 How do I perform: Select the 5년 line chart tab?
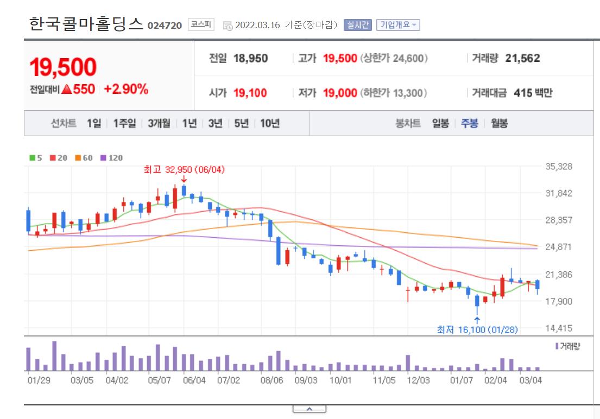click(x=242, y=123)
